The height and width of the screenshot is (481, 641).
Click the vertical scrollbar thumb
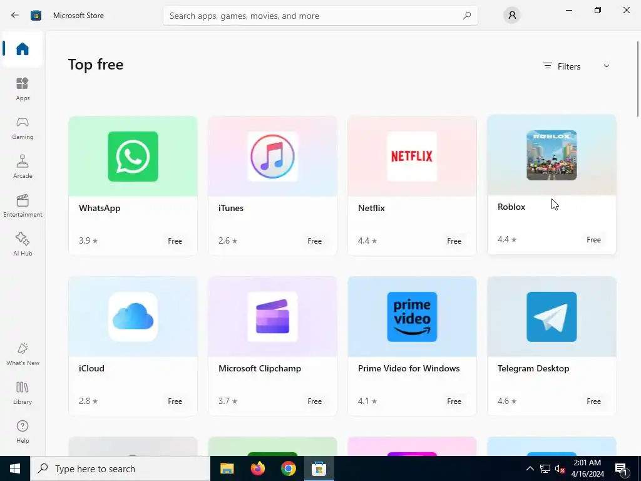[x=637, y=78]
